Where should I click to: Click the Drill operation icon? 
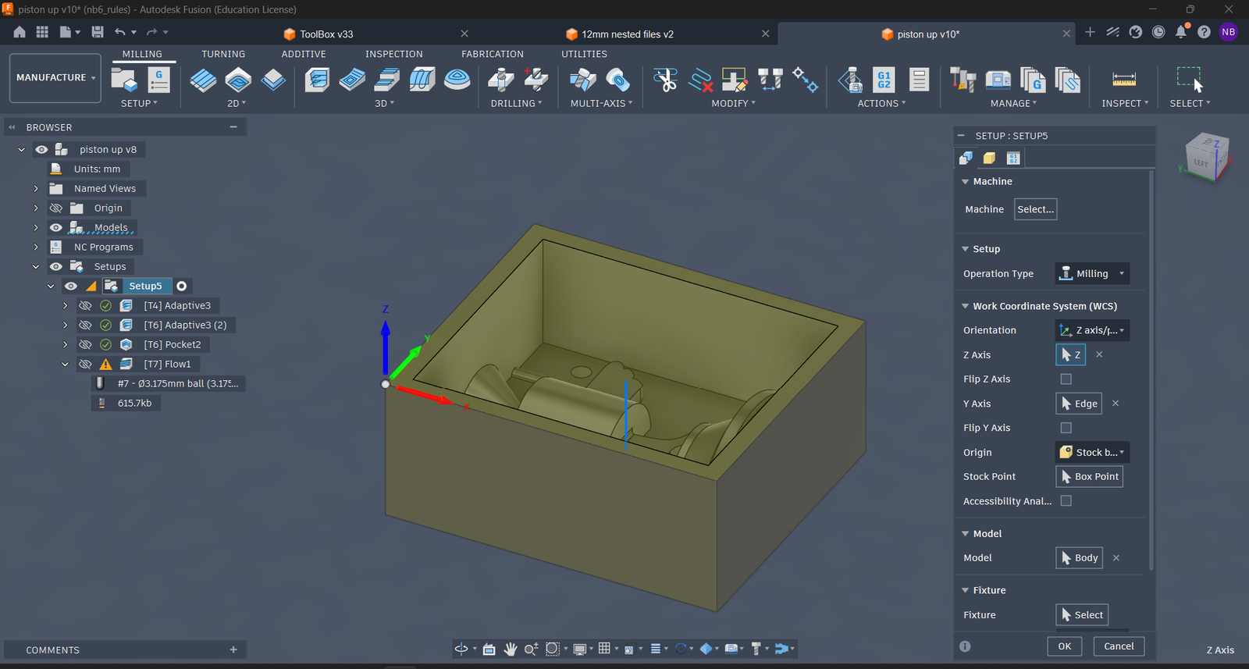(x=500, y=80)
